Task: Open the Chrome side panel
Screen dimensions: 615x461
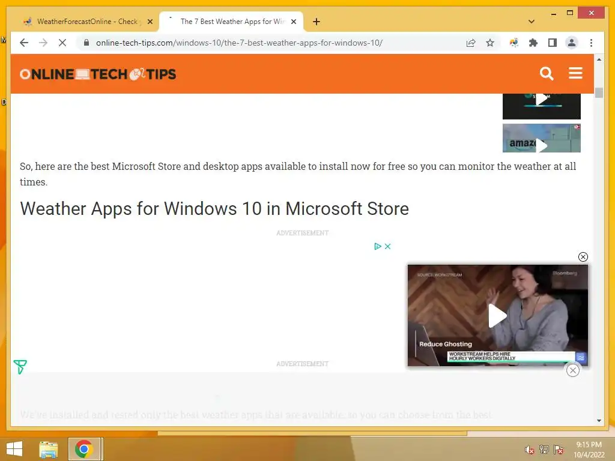Action: pyautogui.click(x=553, y=43)
